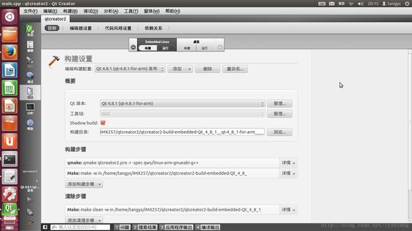
Task: Open the Add Clean Step dropdown
Action: 84,220
